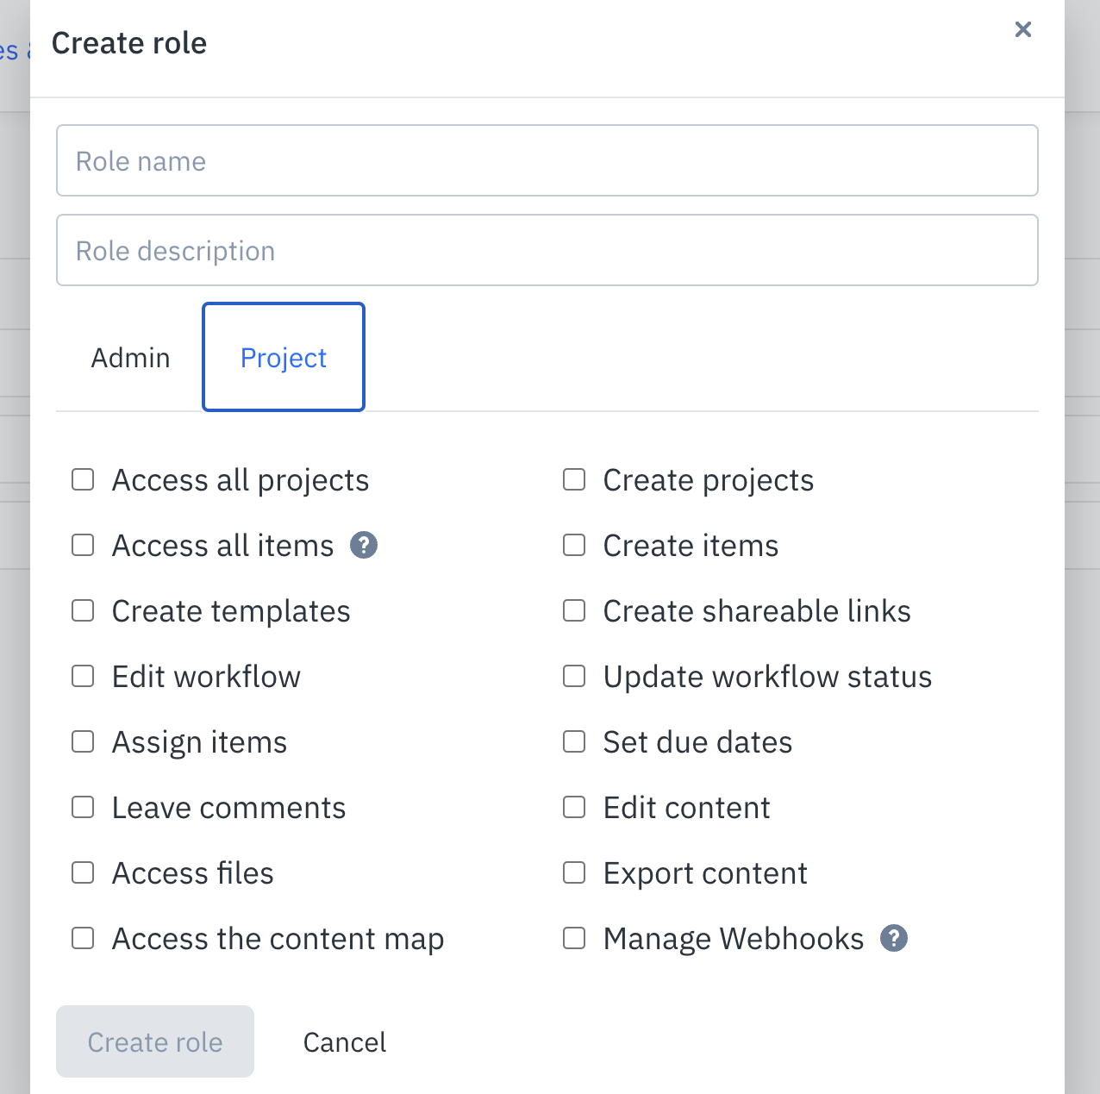Click the Role name input field

(x=547, y=160)
